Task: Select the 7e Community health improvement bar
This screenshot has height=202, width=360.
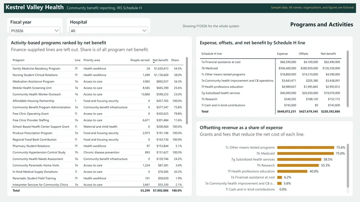Action: pyautogui.click(x=279, y=183)
